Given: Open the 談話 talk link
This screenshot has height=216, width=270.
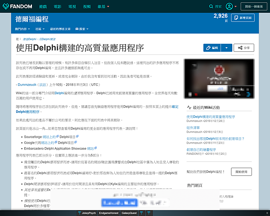Looking at the screenshot, I should click(43, 85).
